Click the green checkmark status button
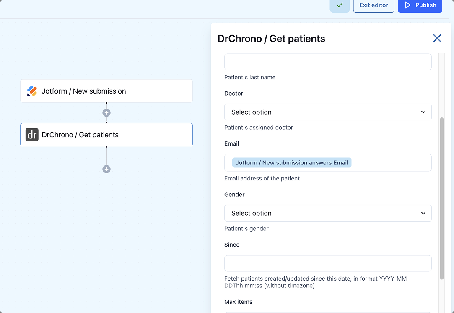The image size is (454, 313). 340,5
